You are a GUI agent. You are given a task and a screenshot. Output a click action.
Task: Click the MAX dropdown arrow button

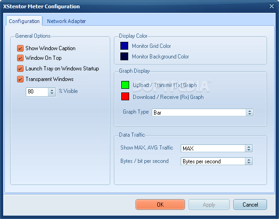click(249, 148)
